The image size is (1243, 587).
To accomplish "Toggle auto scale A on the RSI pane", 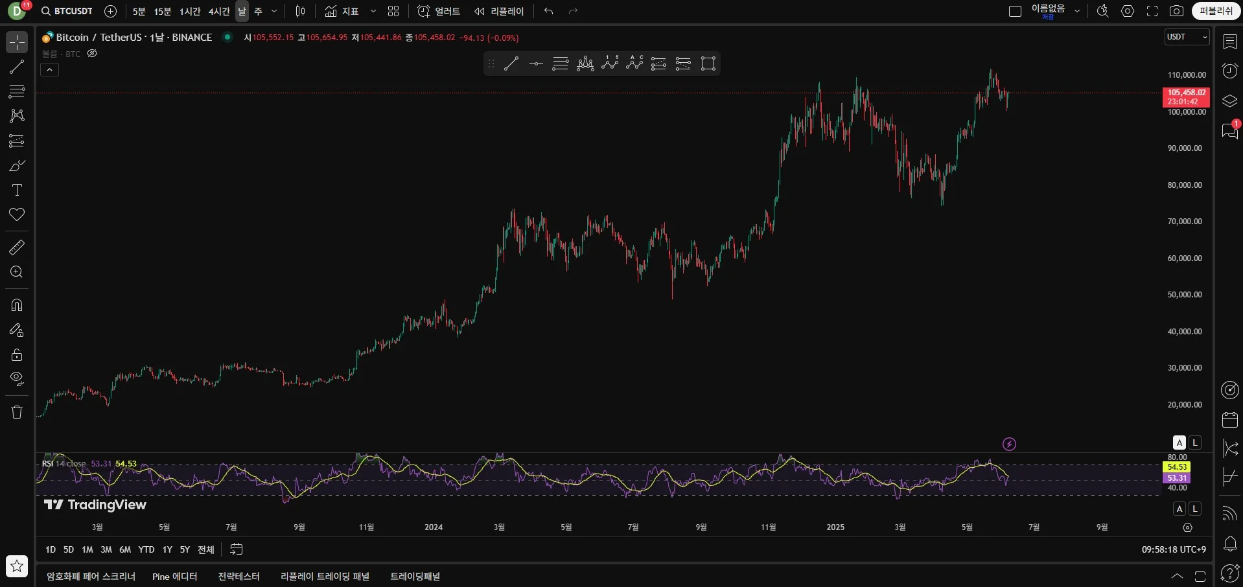I will click(1179, 509).
